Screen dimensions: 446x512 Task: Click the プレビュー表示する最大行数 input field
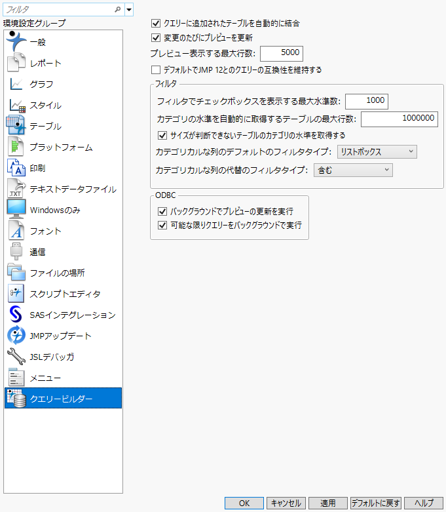[x=281, y=53]
